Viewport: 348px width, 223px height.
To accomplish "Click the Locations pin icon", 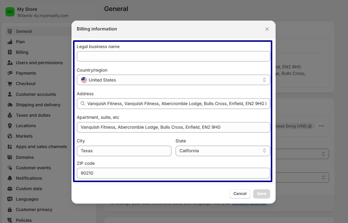I will pyautogui.click(x=10, y=126).
